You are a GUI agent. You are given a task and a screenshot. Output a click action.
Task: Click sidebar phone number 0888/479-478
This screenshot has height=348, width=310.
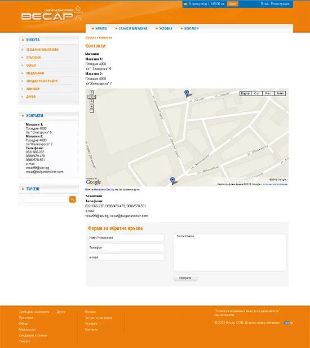[x=35, y=156]
